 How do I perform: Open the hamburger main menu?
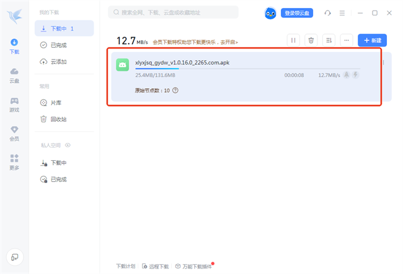[x=342, y=13]
